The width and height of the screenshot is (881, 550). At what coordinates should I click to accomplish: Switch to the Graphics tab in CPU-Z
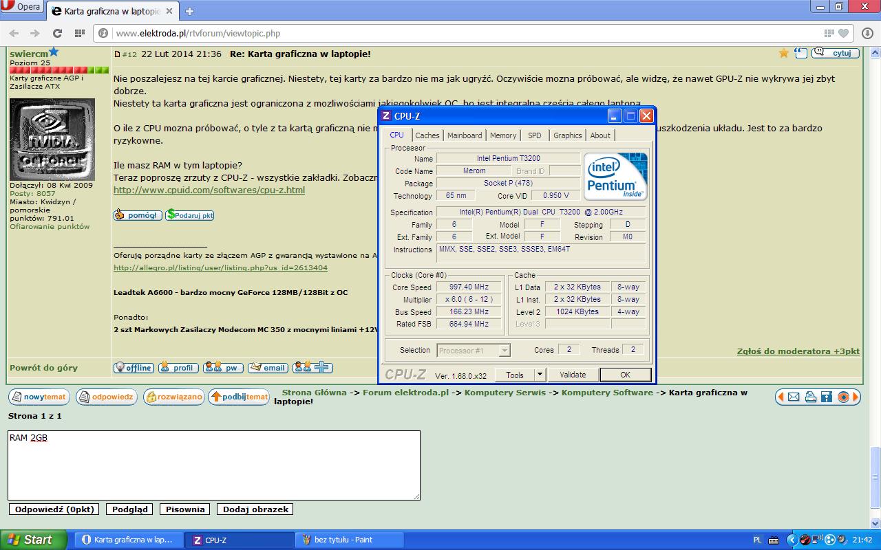tap(568, 135)
